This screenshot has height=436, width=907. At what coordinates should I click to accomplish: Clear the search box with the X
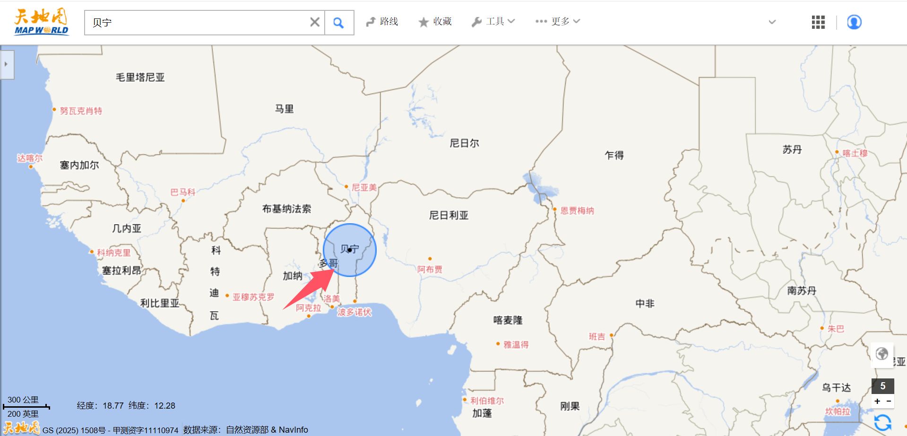(314, 21)
